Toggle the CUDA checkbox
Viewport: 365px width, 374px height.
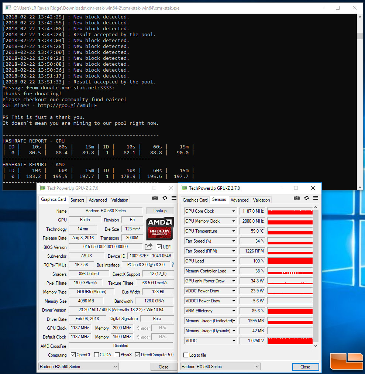point(97,355)
